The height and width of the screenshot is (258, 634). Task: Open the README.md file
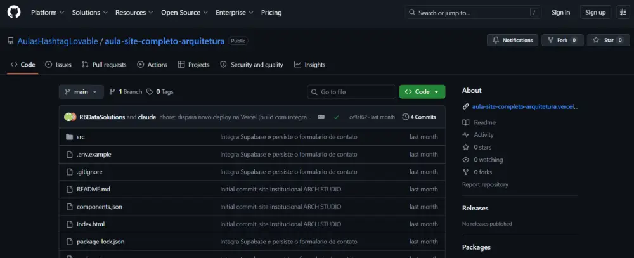pyautogui.click(x=93, y=190)
